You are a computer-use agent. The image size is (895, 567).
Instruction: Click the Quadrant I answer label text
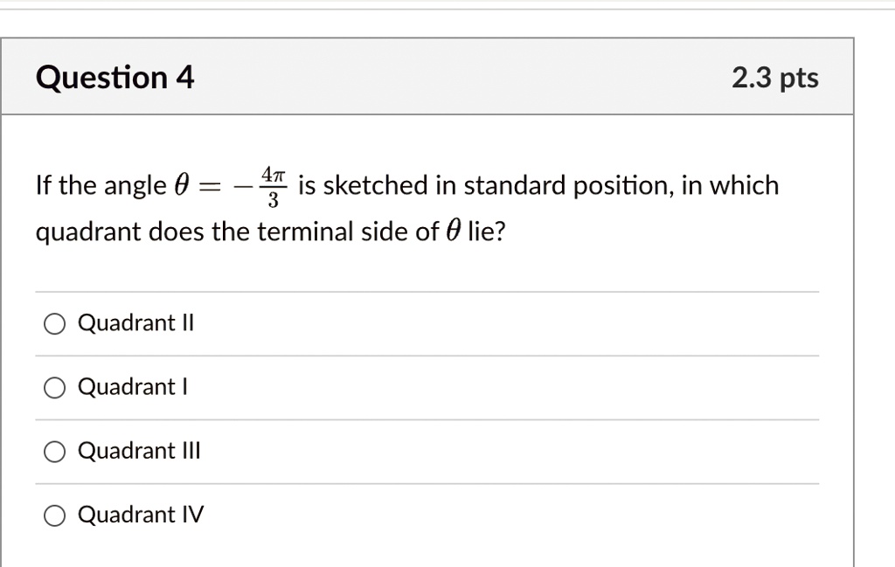pyautogui.click(x=132, y=387)
